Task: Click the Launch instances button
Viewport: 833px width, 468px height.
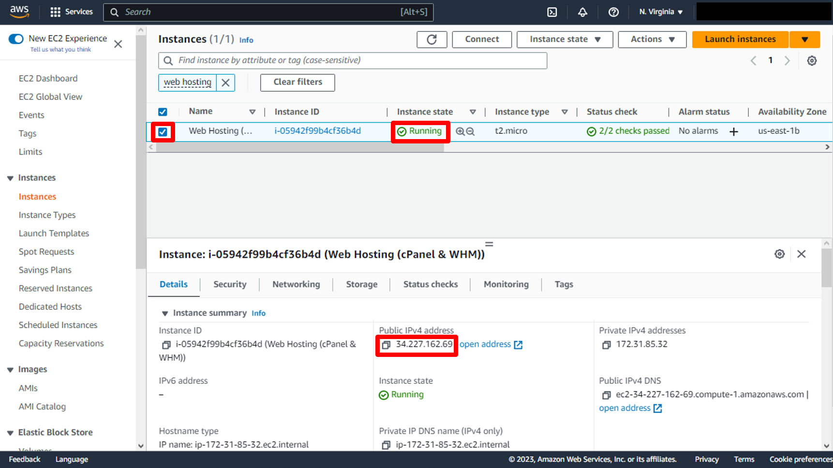Action: coord(740,40)
